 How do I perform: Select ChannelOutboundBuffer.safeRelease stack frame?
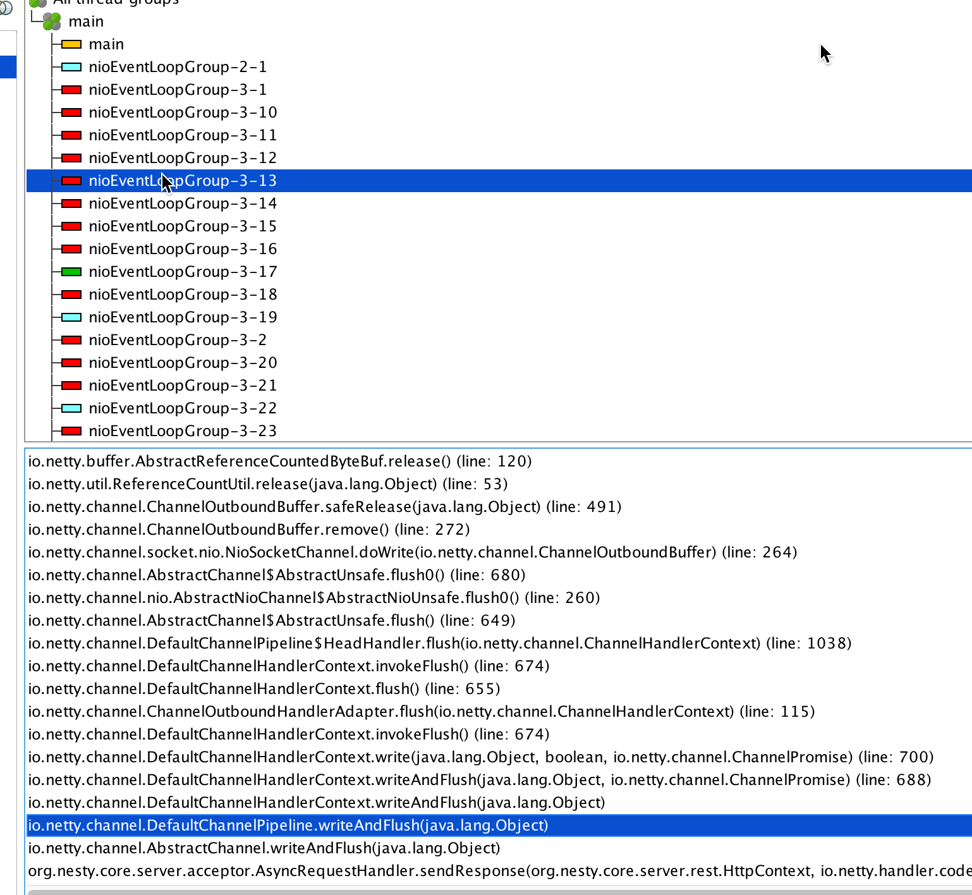325,507
